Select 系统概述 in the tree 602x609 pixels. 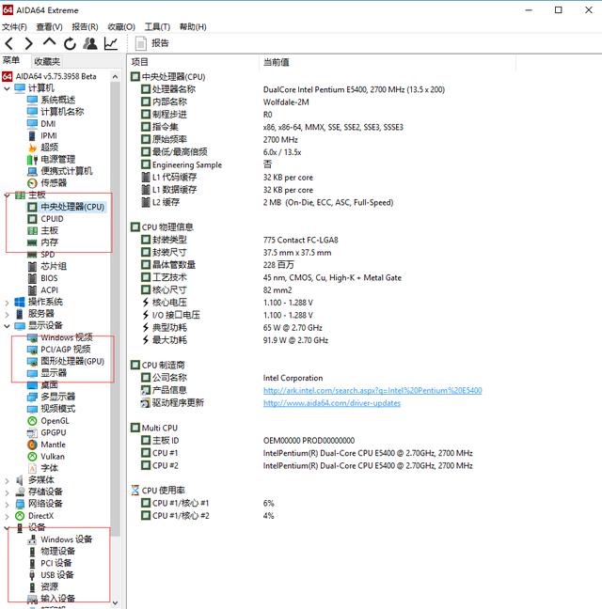[58, 101]
